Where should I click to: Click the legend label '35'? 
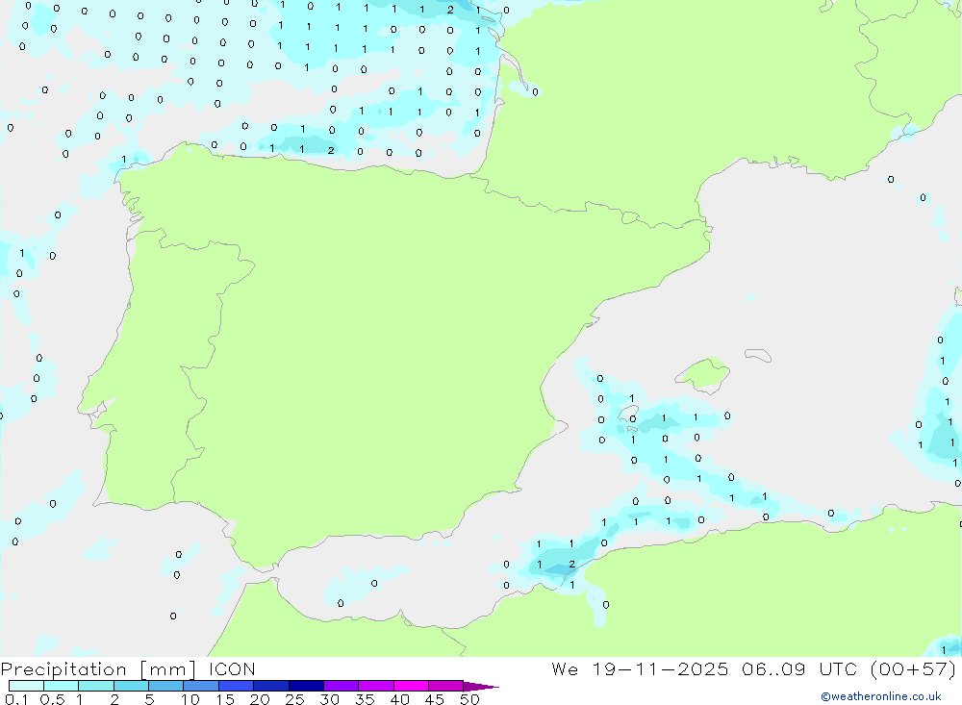[365, 699]
